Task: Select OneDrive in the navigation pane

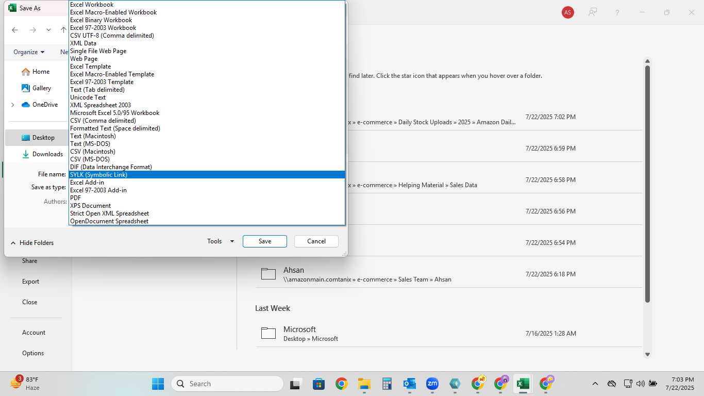Action: pyautogui.click(x=40, y=105)
